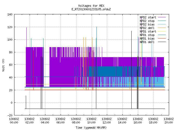Click the 130602 20:00 x-axis tick label
Viewport: 174px width, 130px height.
(x=169, y=121)
